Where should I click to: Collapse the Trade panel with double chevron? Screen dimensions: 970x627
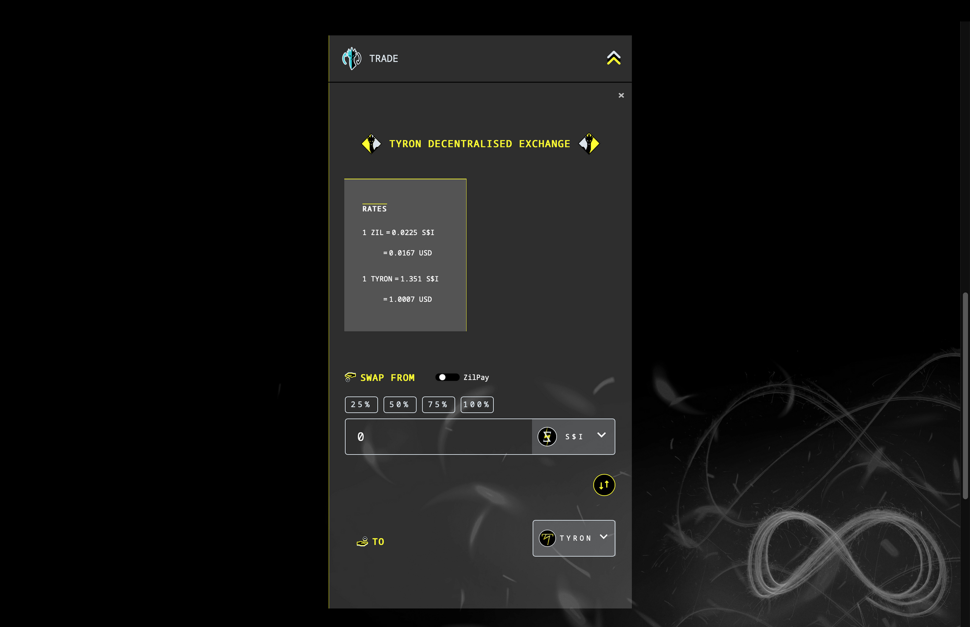(614, 58)
